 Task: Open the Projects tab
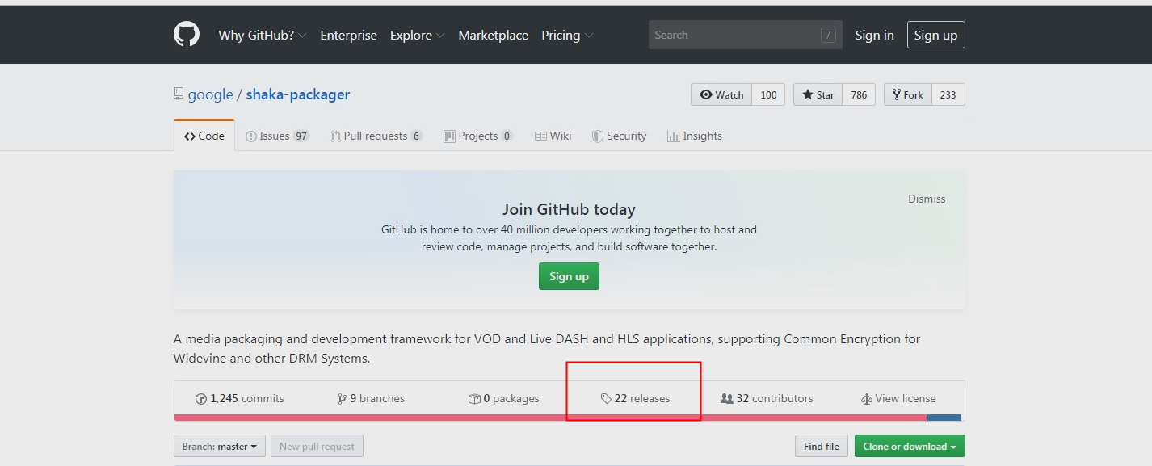click(x=478, y=136)
